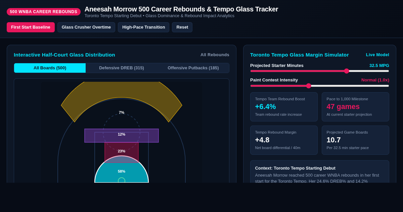This screenshot has width=403, height=212.
Task: Click Toronto Tempo Glass Margin Simulator title
Action: pos(300,55)
